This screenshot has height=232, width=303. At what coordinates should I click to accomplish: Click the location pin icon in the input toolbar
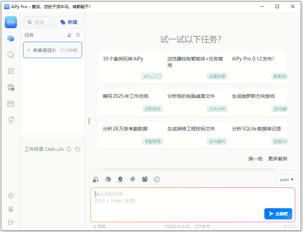120,179
